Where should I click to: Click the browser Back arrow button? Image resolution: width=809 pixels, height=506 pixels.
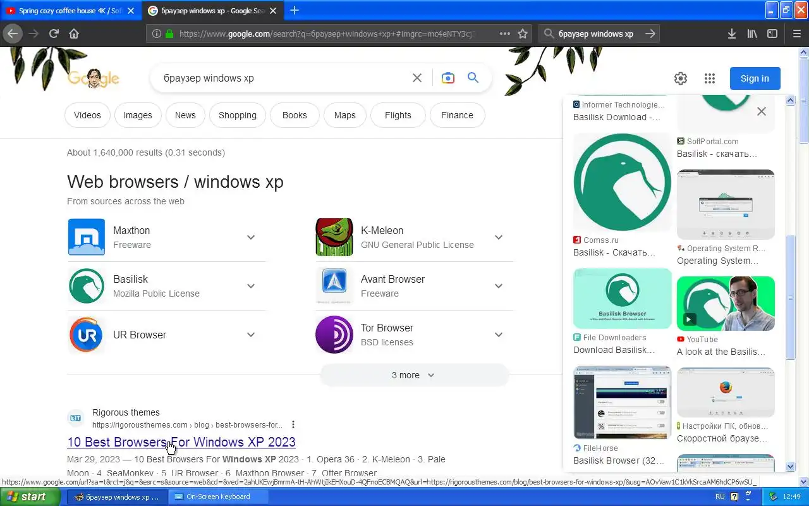point(13,34)
